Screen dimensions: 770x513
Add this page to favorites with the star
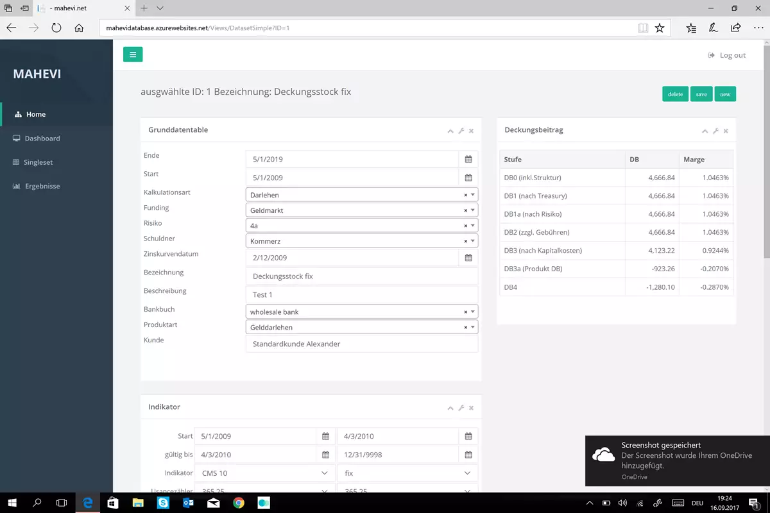click(660, 28)
